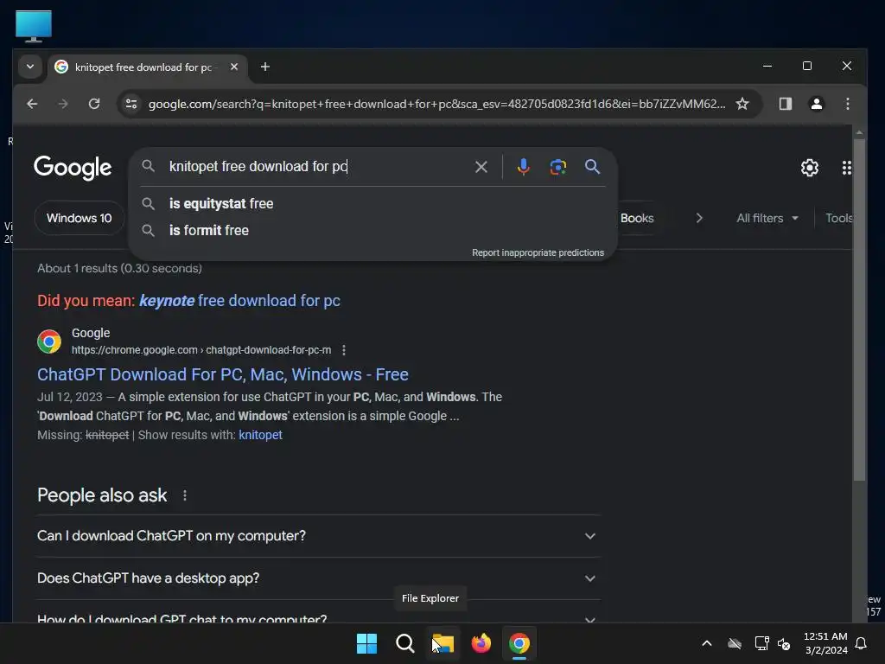
Task: Open result options three-dot menu
Action: point(344,350)
